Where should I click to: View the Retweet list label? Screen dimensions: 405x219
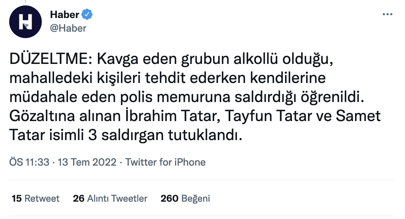(42, 198)
